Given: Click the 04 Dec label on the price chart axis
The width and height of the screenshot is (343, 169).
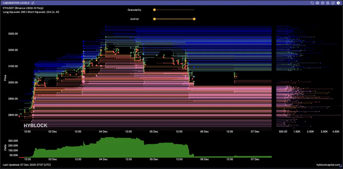Looking at the screenshot, I should click(x=103, y=132).
